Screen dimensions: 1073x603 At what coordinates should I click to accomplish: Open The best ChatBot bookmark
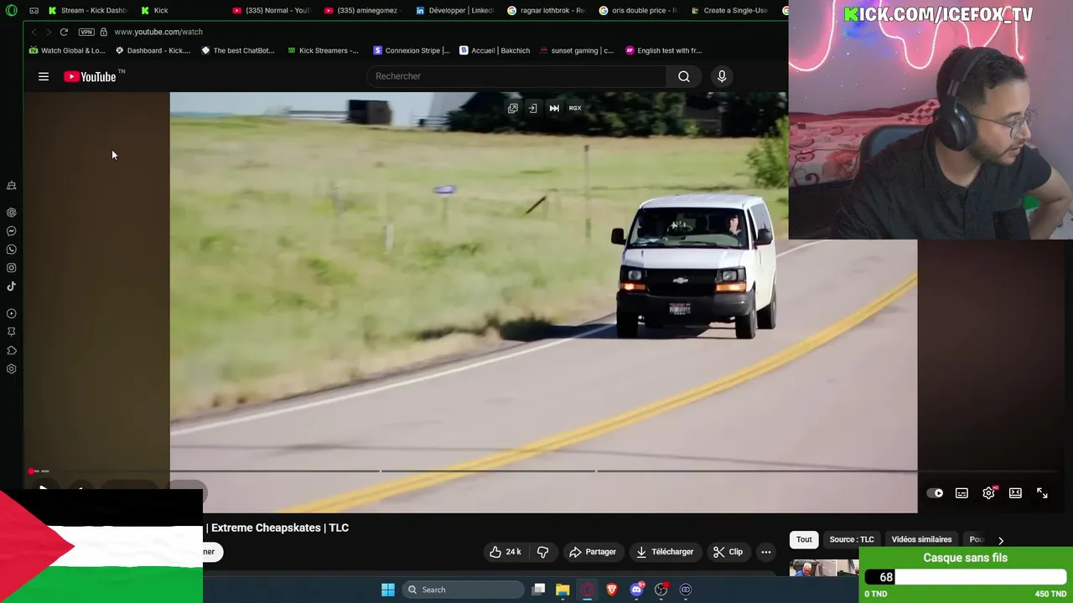point(238,50)
